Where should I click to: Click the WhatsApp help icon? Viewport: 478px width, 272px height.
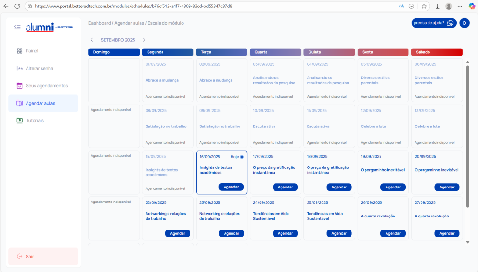pos(450,23)
